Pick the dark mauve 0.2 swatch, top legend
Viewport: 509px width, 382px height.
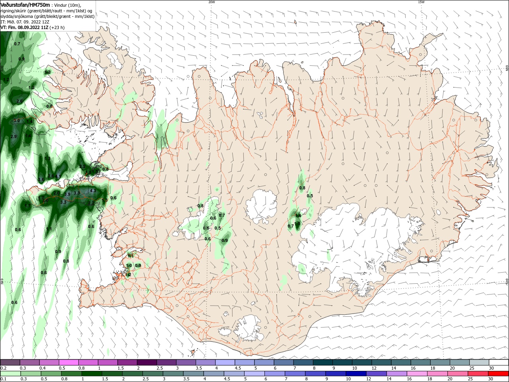10,362
